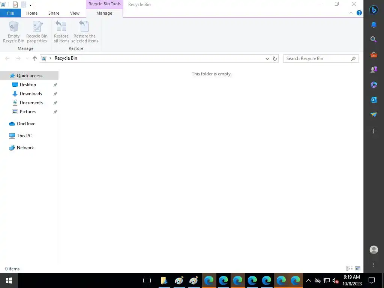Select Quick access in navigation pane
Viewport: 384px width, 288px height.
point(29,76)
